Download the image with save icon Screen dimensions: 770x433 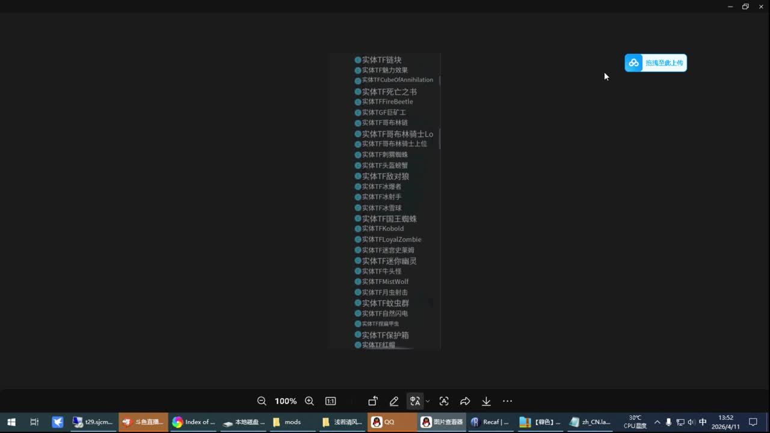click(486, 401)
